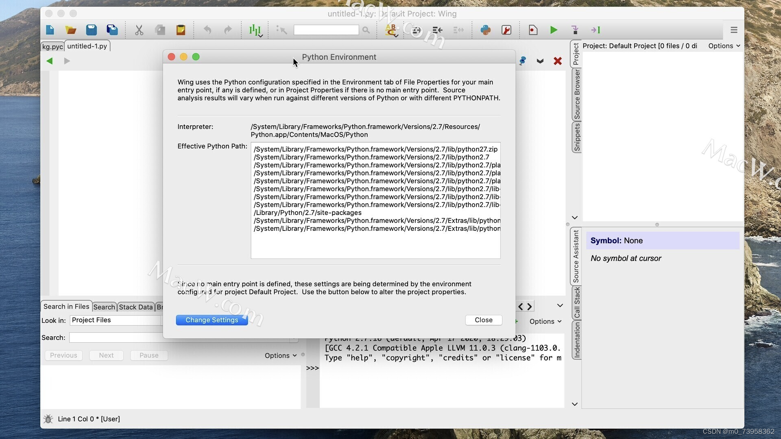Open the Python Shell using the Python logo icon
Screen dimensions: 781x439
[x=485, y=30]
